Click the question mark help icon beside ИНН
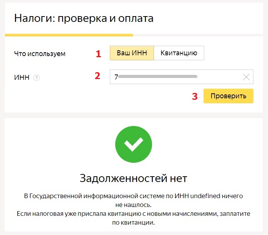Image resolution: width=268 pixels, height=235 pixels. click(x=36, y=78)
